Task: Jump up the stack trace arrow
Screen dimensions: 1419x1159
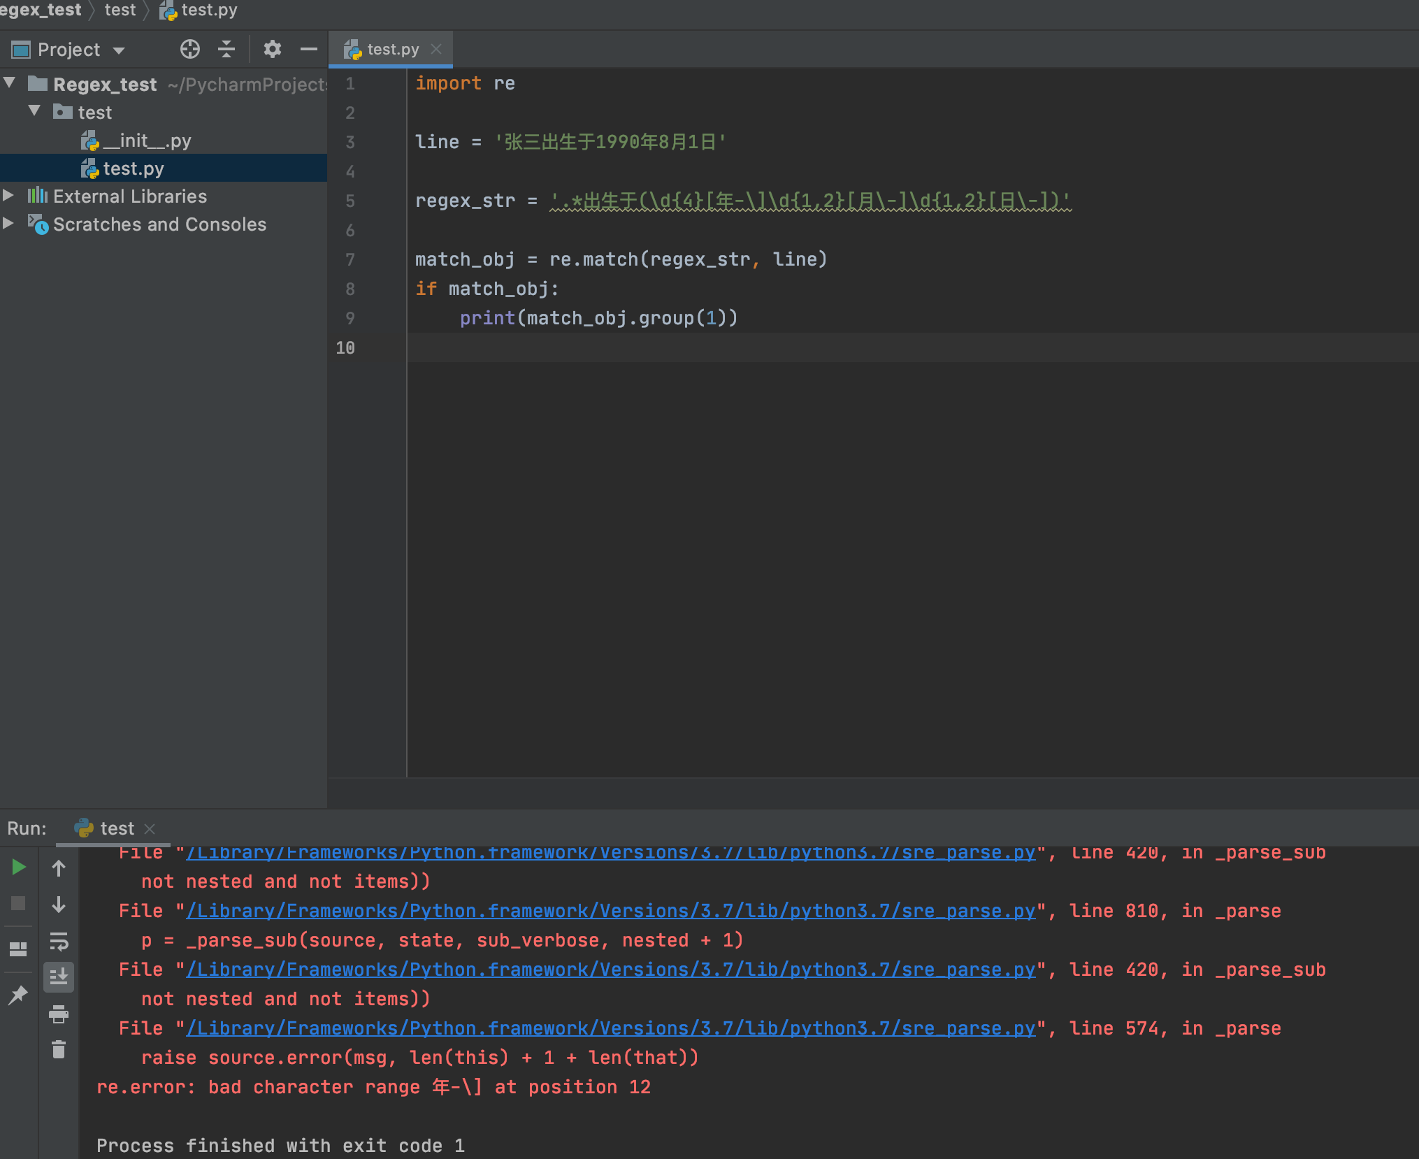Action: click(x=59, y=868)
